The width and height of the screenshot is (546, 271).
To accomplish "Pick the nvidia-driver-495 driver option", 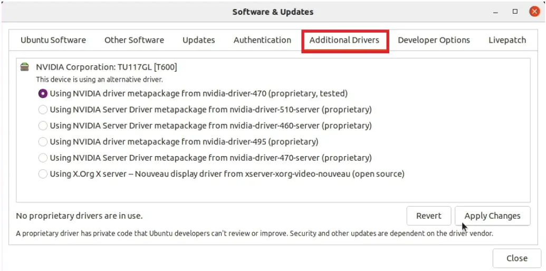I will [x=43, y=142].
